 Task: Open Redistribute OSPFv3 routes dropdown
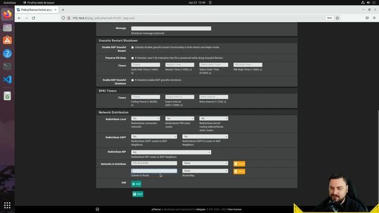[x=205, y=137]
